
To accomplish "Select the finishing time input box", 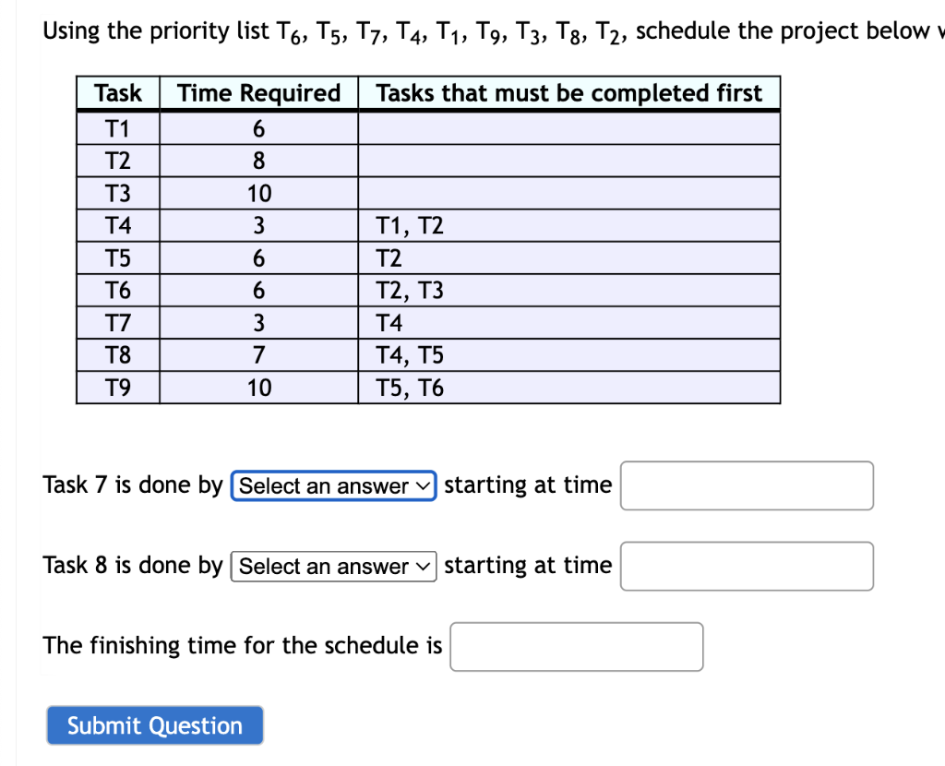I will 576,646.
